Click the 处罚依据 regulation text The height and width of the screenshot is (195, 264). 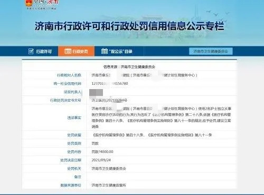[x=152, y=135]
